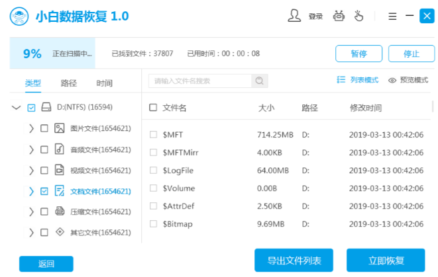The image size is (438, 277).
Task: Click the file name search input field
Action: click(200, 81)
